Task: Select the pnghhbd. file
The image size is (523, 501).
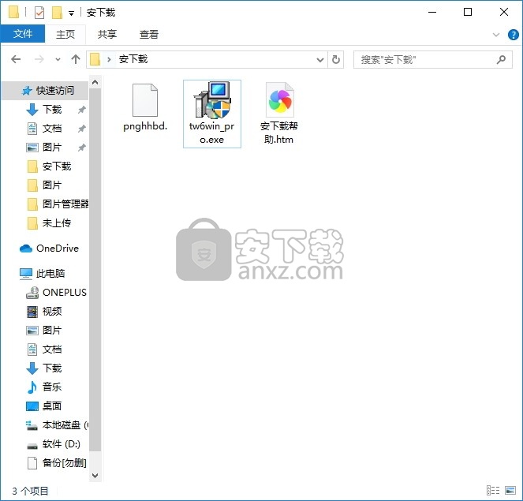Action: [x=145, y=107]
